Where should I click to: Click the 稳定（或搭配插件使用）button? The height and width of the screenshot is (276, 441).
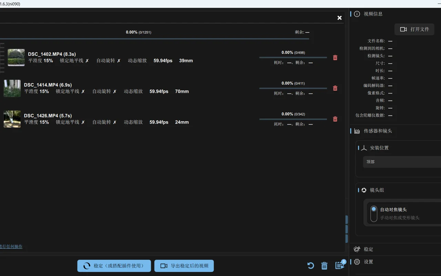click(x=114, y=266)
